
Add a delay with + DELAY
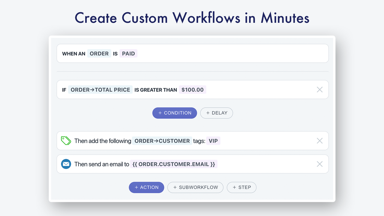pyautogui.click(x=216, y=113)
